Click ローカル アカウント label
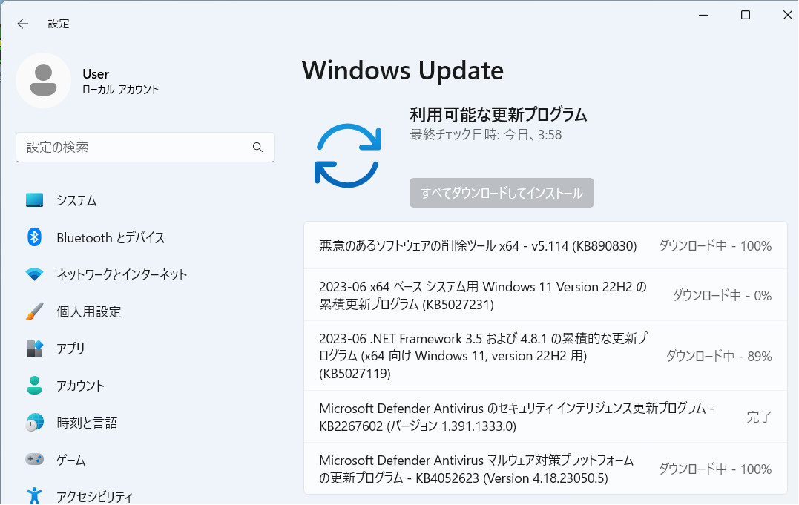Screen dimensions: 799x505 click(121, 90)
